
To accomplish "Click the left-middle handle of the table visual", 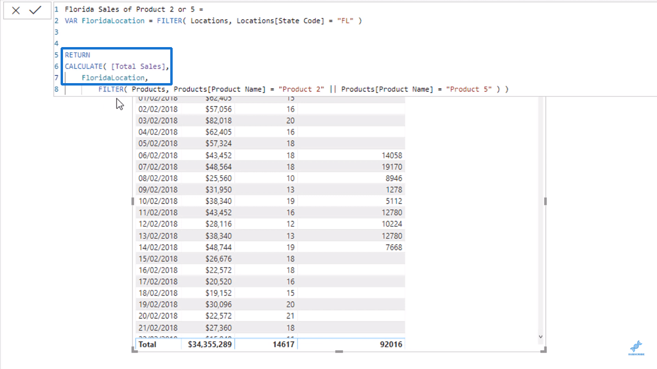I will pyautogui.click(x=133, y=201).
